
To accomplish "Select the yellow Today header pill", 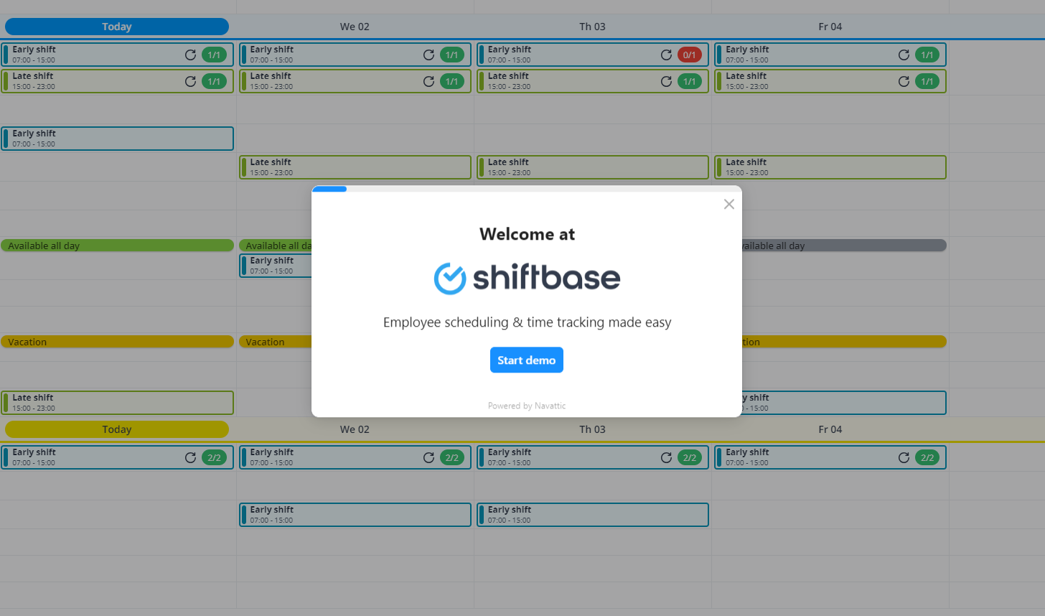I will [x=117, y=429].
